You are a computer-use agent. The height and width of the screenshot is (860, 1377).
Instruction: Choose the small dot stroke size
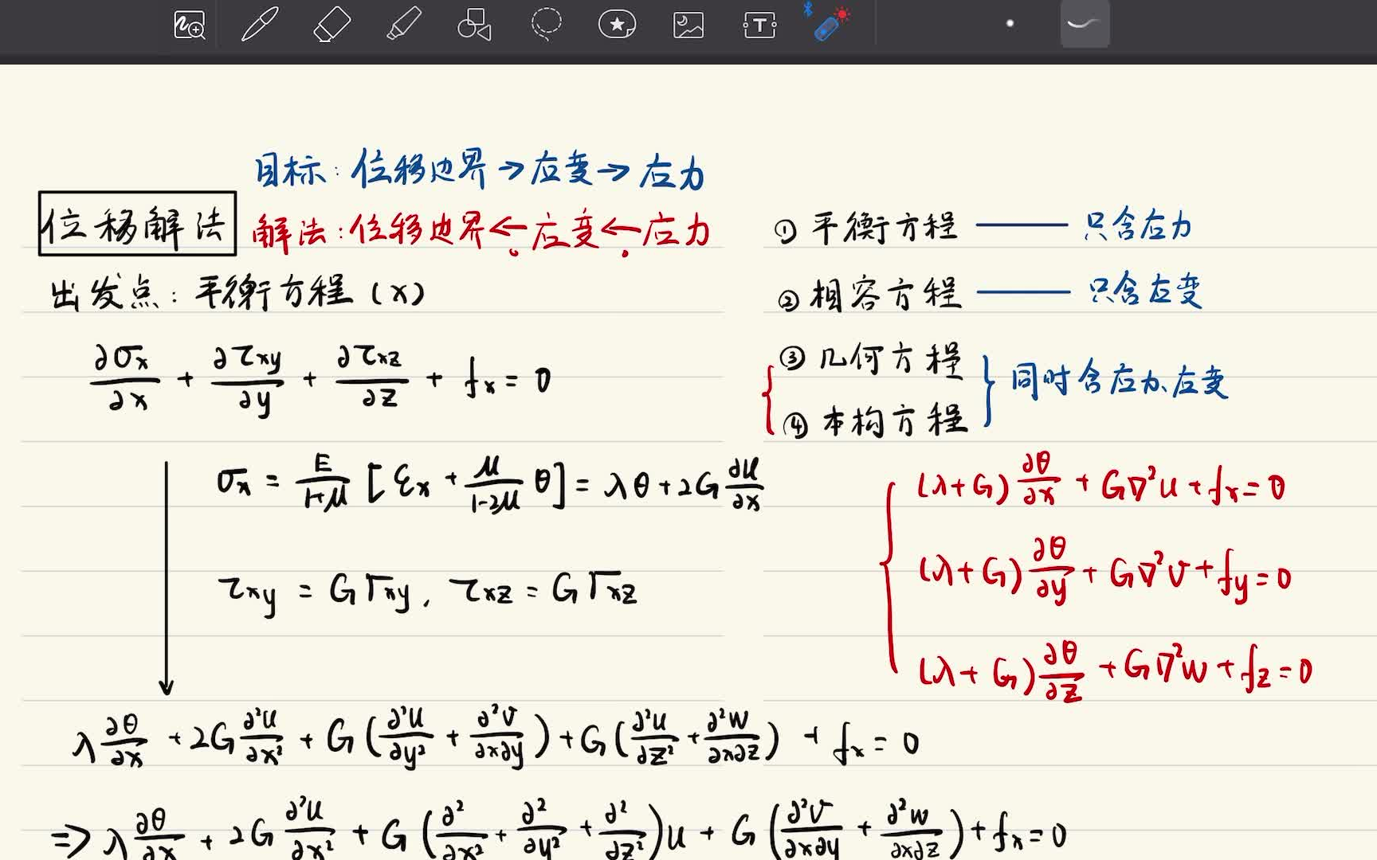pyautogui.click(x=1010, y=24)
